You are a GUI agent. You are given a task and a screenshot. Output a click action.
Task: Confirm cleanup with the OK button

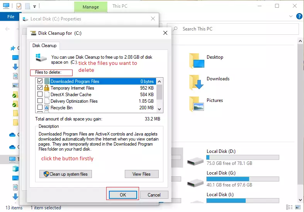123,195
